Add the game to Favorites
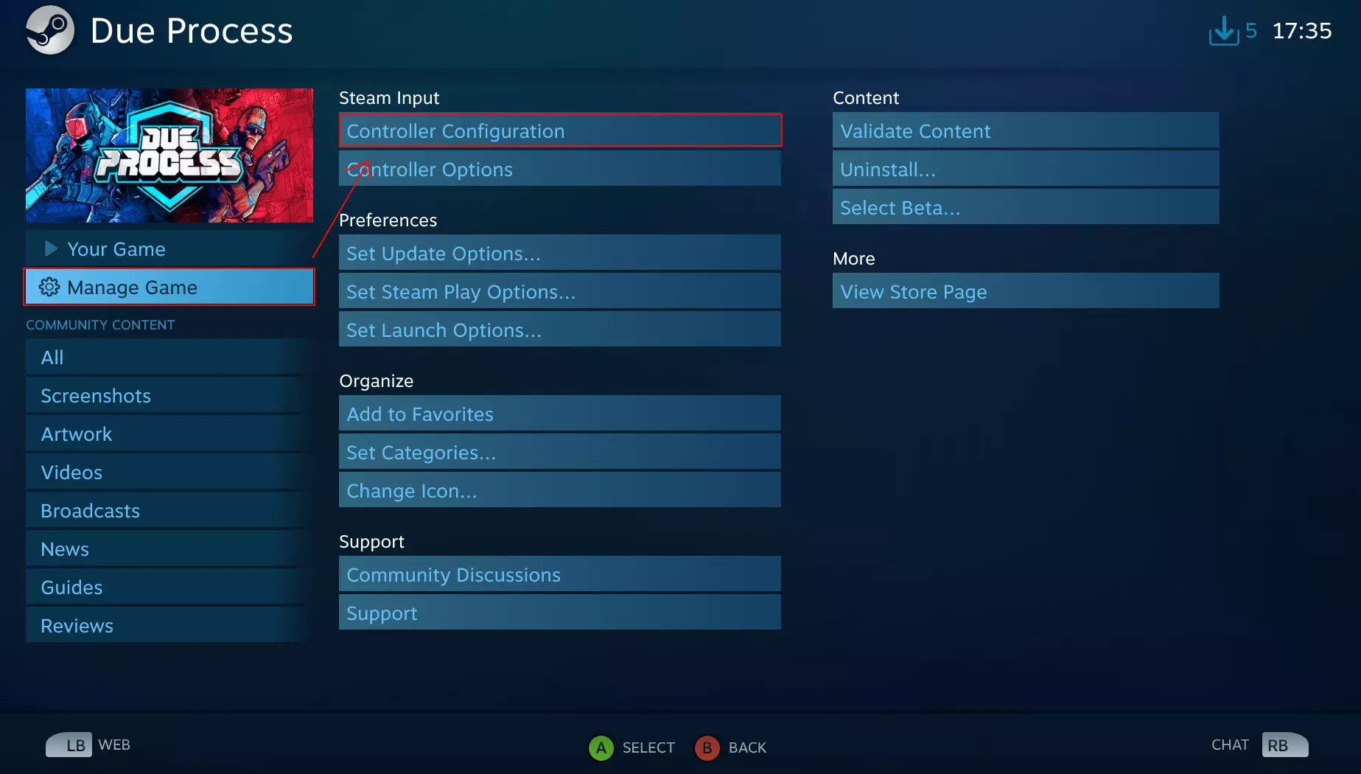 (x=560, y=414)
